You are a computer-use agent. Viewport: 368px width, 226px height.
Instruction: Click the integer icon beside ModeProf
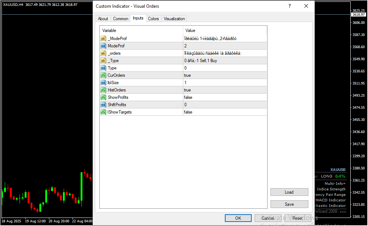coord(103,46)
